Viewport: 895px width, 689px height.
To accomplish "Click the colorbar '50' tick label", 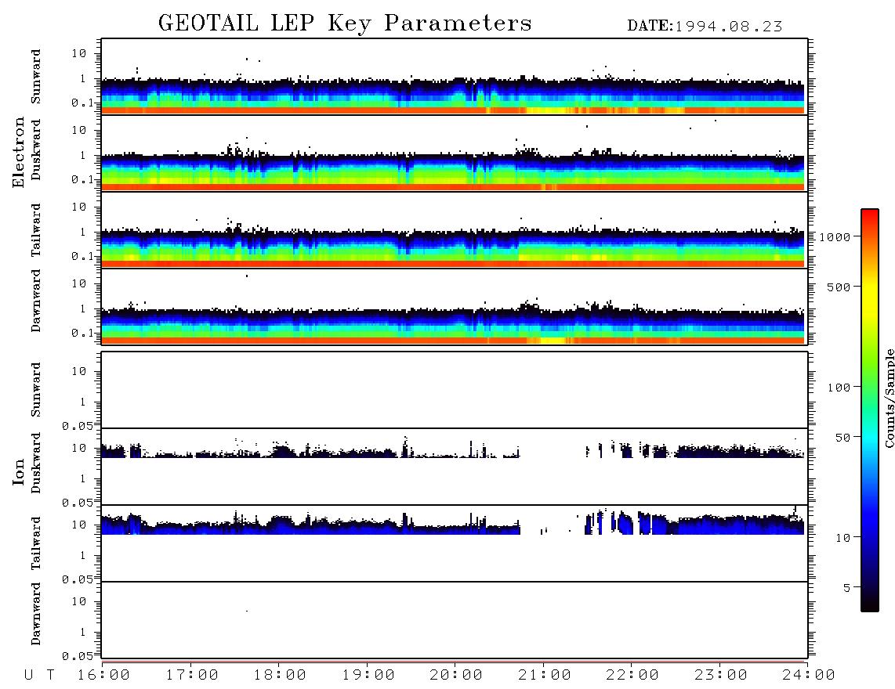I will (x=843, y=438).
